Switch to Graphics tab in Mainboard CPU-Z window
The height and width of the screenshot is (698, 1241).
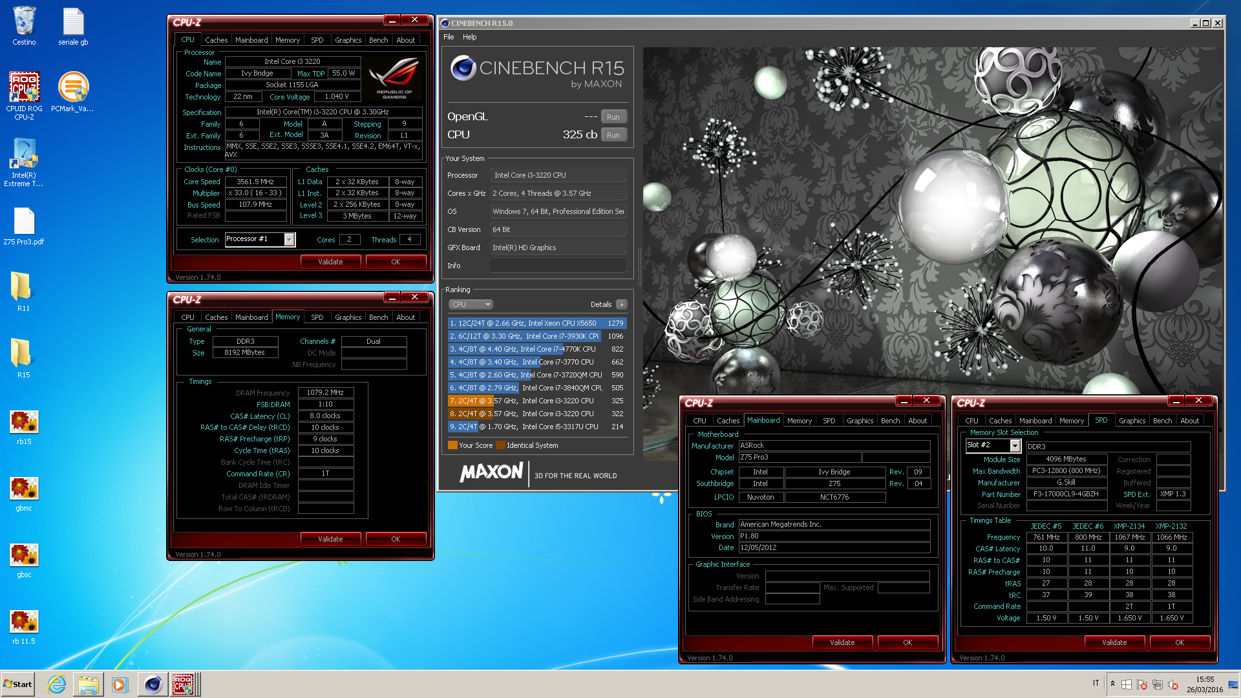click(x=860, y=421)
